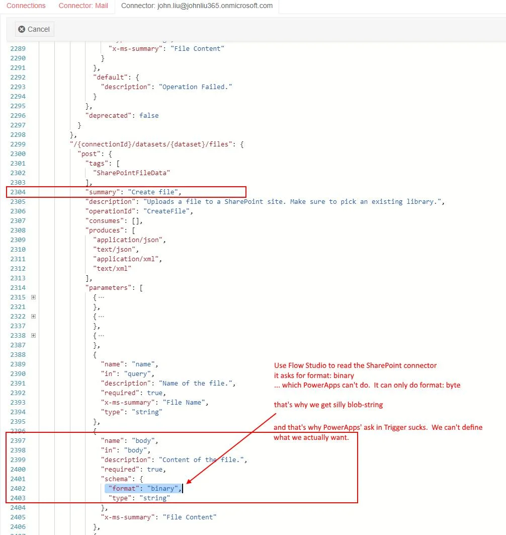Viewport: 506px width, 535px height.
Task: Expand the folded block at line 2322
Action: pos(34,317)
